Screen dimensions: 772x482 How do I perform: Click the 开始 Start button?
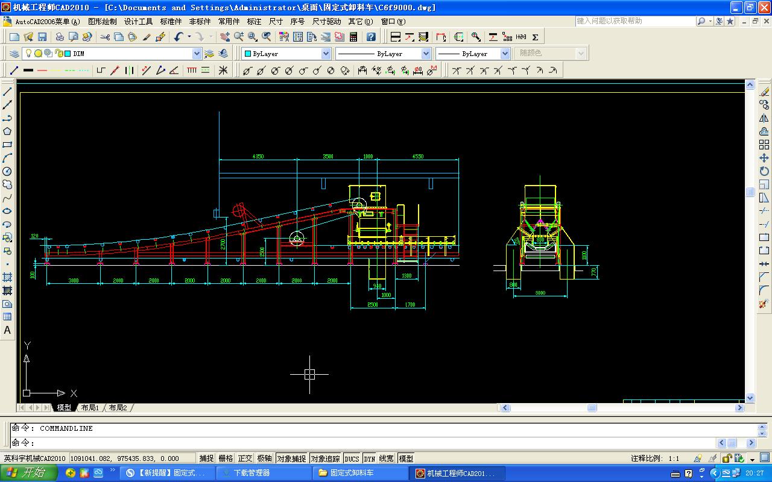coord(28,473)
